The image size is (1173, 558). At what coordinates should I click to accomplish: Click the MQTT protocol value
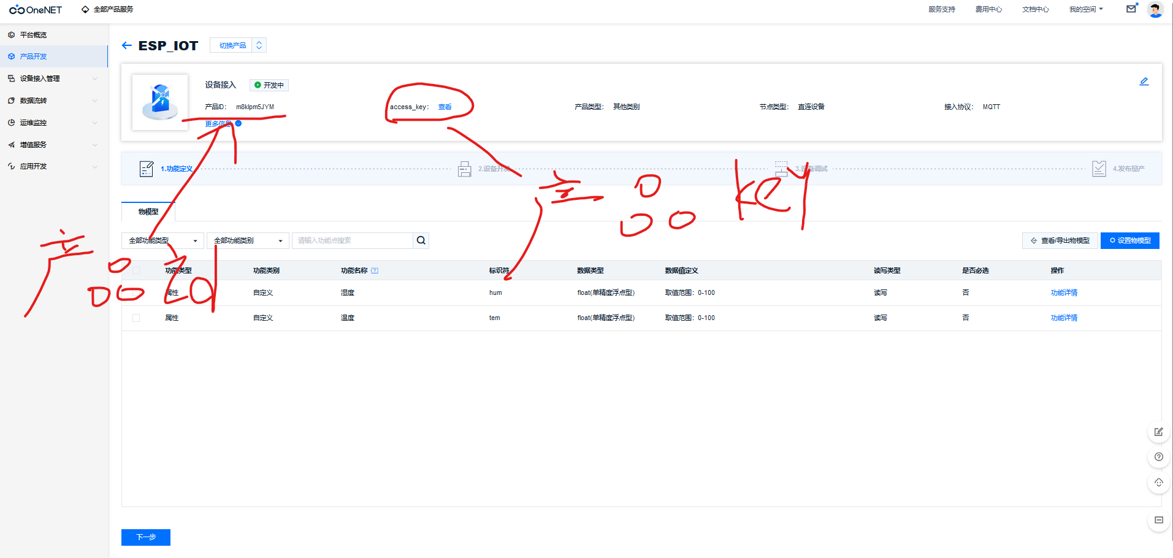pyautogui.click(x=992, y=107)
